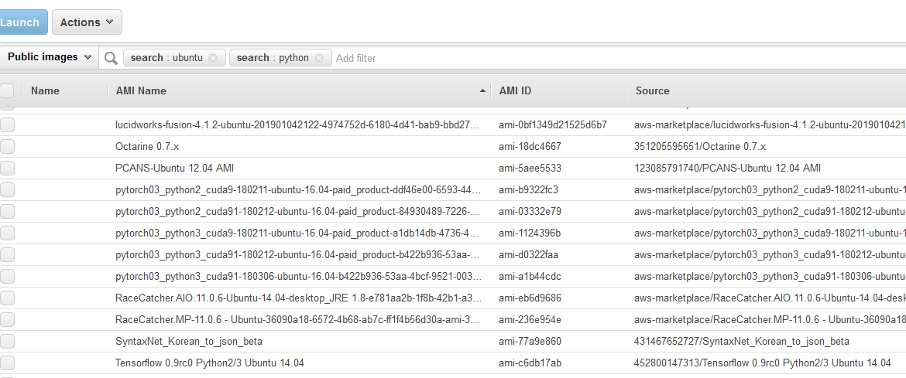Click the search magnifier icon

(111, 58)
